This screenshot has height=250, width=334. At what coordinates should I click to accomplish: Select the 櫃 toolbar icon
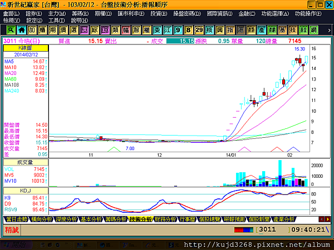(42, 30)
